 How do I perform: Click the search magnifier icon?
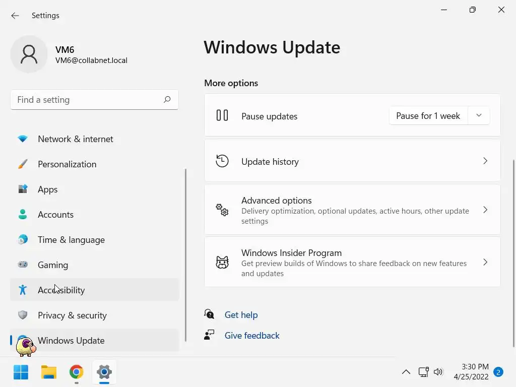pos(167,99)
